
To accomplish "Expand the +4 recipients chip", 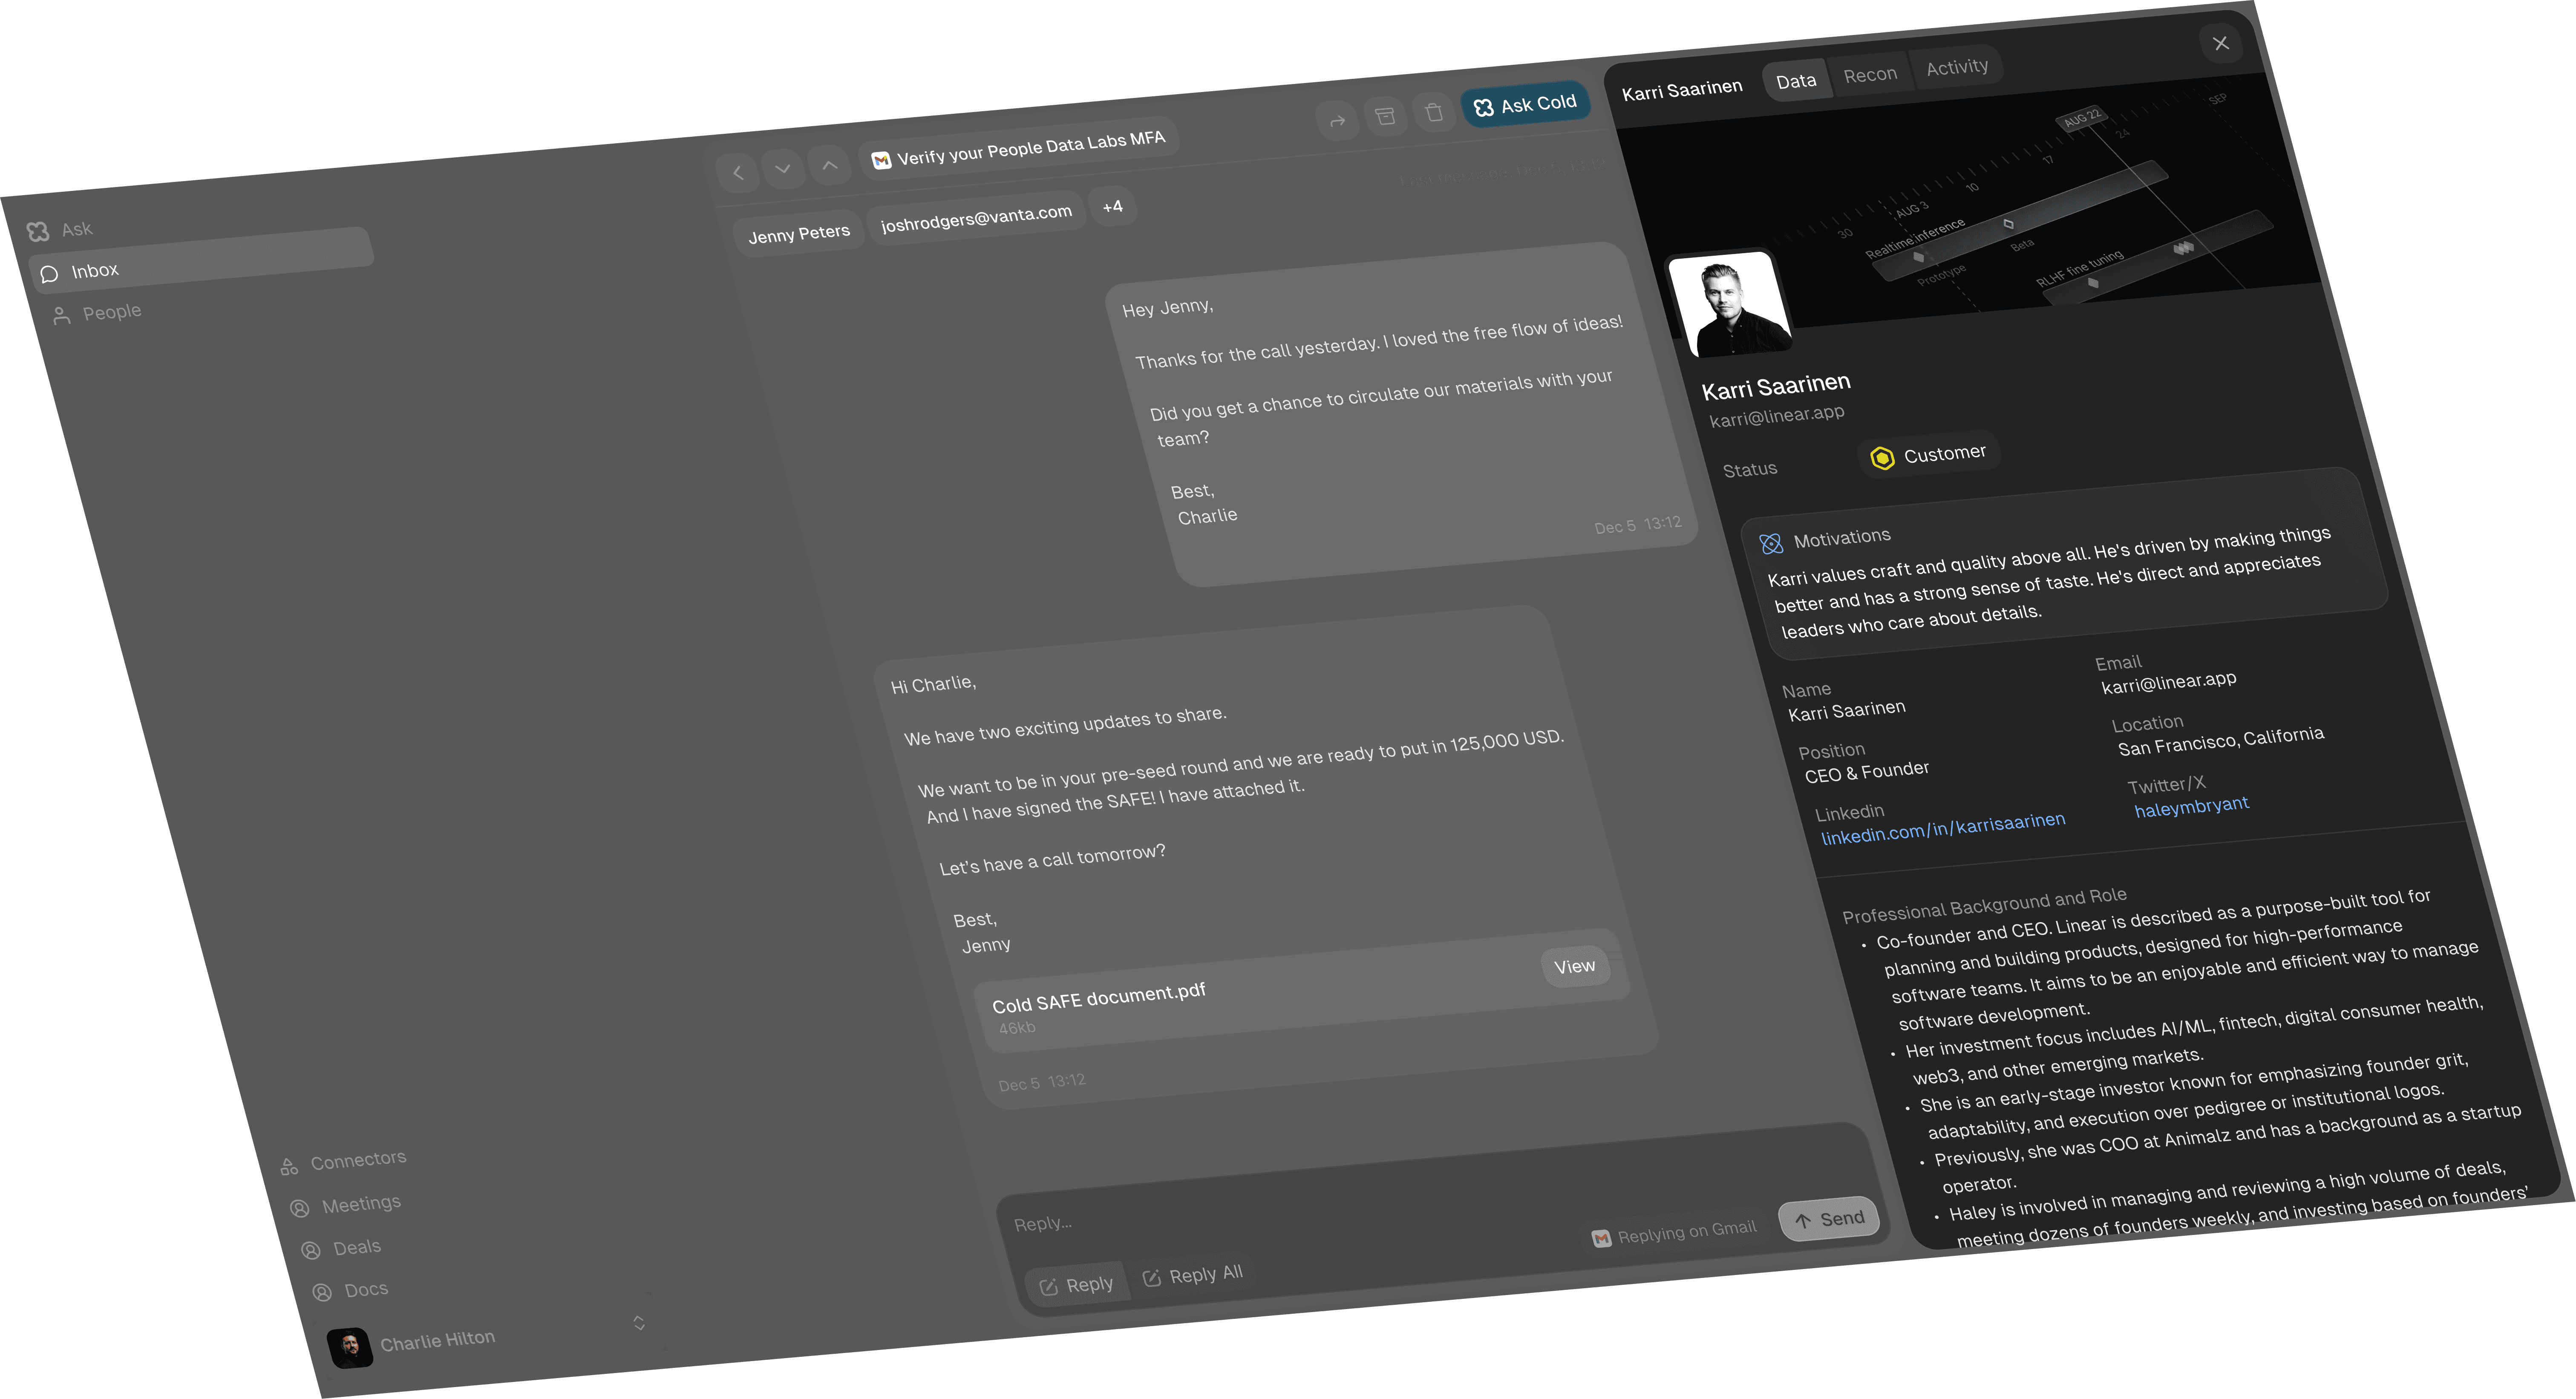I will point(1112,207).
